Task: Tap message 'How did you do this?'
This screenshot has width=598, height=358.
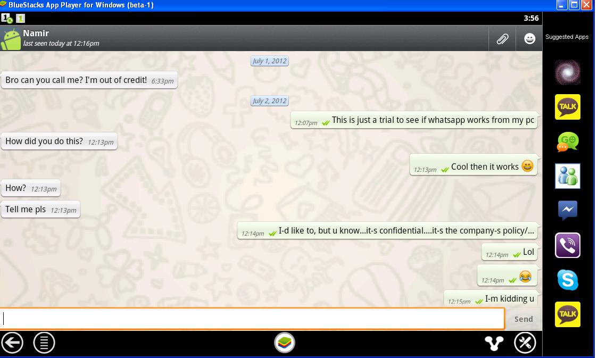Action: tap(59, 141)
